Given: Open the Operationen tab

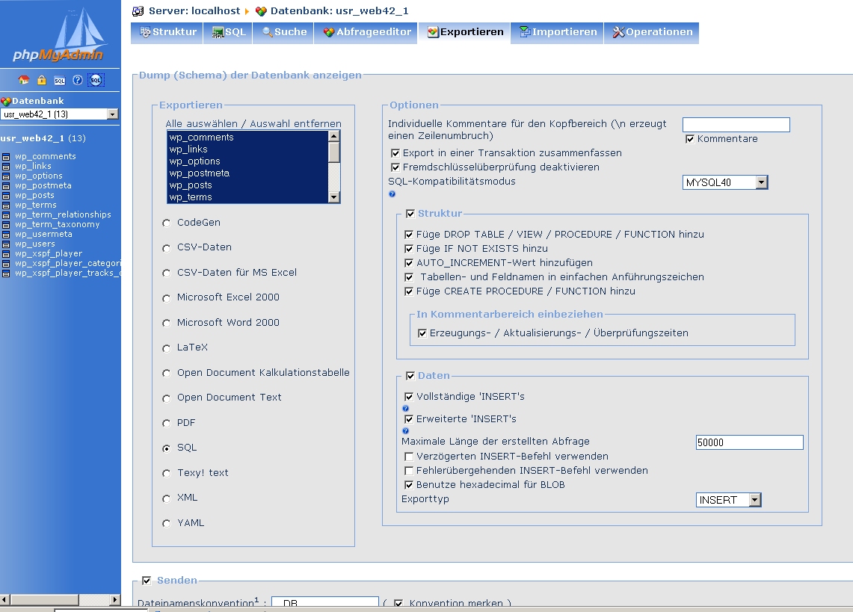Looking at the screenshot, I should (x=652, y=32).
